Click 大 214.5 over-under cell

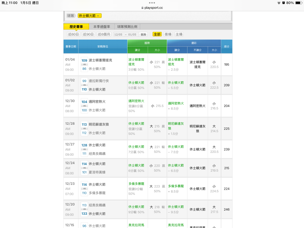coord(214,129)
